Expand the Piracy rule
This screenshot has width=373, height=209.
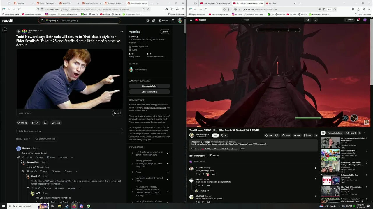tap(167, 172)
